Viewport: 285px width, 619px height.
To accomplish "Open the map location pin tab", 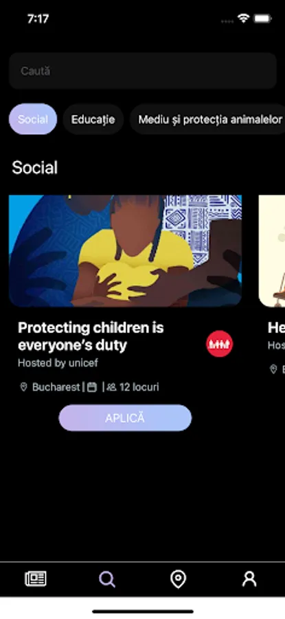I will pyautogui.click(x=178, y=579).
